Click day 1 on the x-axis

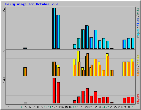coord(9,107)
